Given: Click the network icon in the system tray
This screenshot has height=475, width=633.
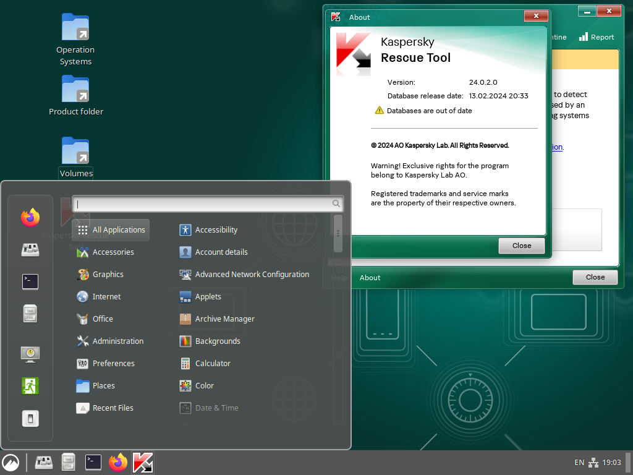Looking at the screenshot, I should [593, 463].
